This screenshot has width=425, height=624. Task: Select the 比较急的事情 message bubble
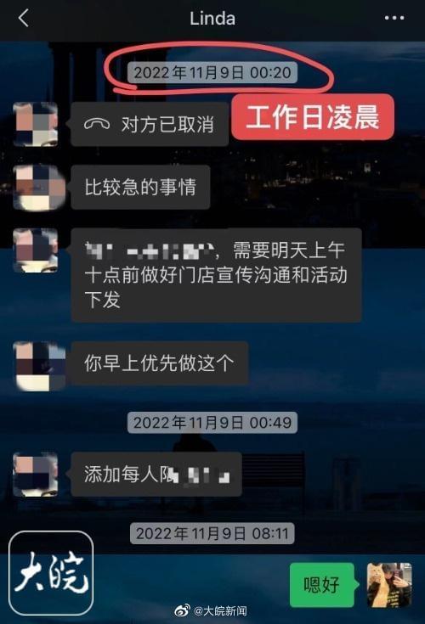[x=140, y=187]
